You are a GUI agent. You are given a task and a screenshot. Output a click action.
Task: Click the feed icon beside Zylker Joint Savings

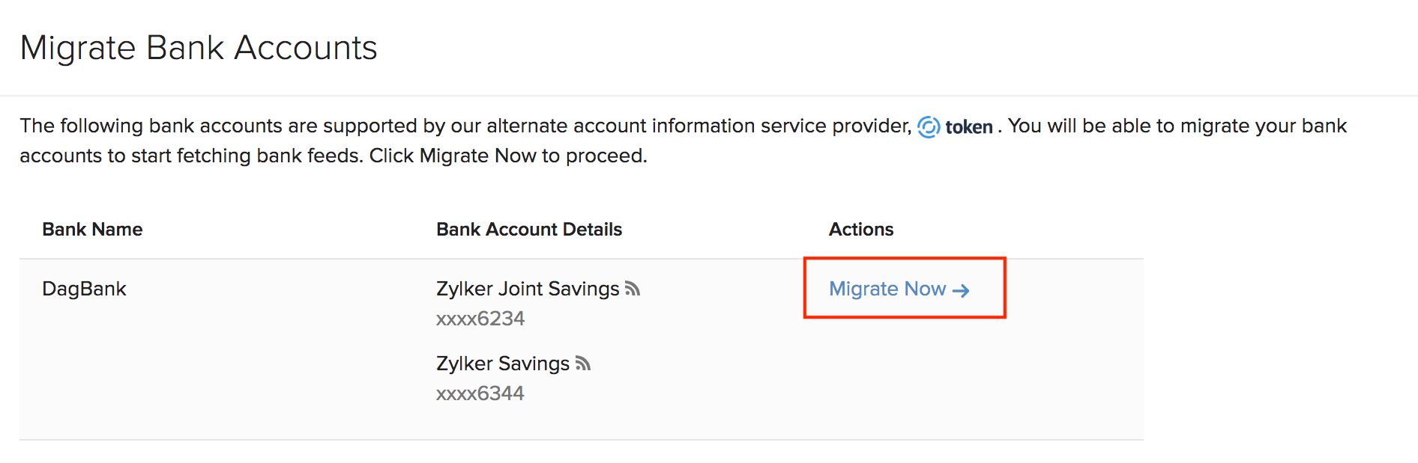[633, 289]
